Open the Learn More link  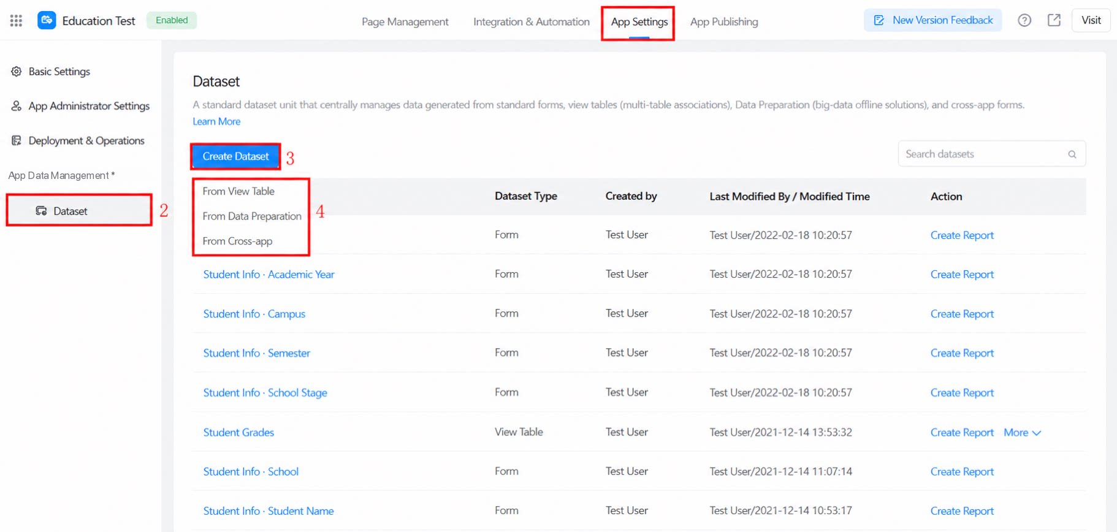pyautogui.click(x=216, y=121)
